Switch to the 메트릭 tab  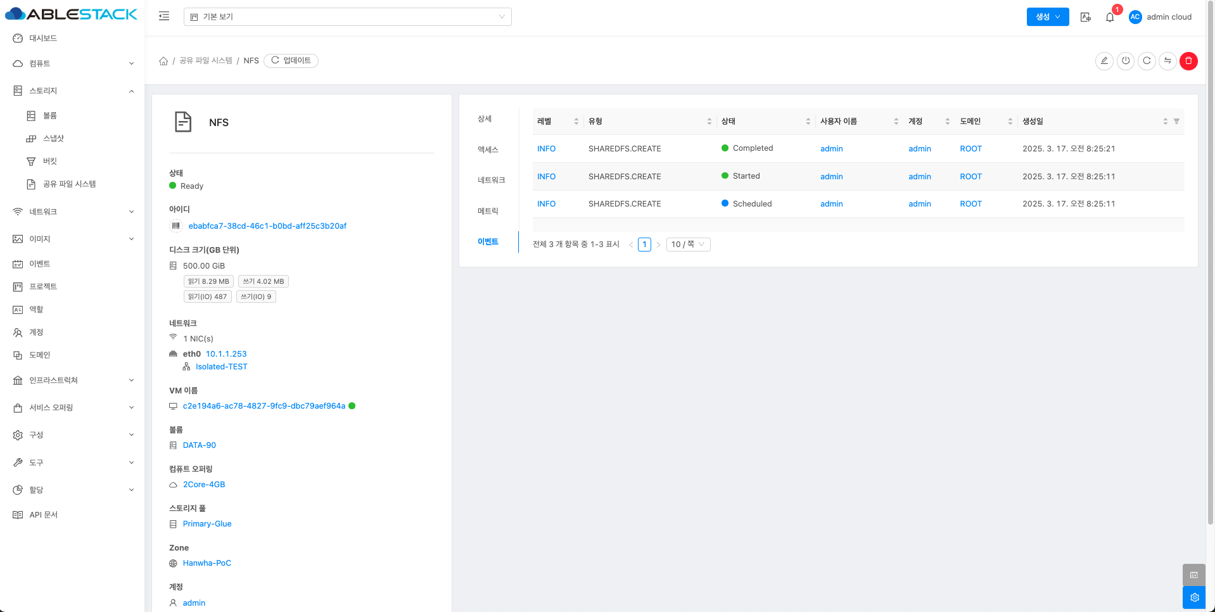click(x=488, y=211)
